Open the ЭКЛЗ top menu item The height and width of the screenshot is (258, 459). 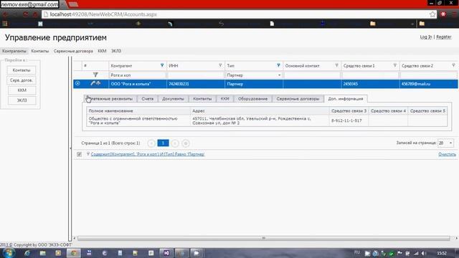(116, 51)
